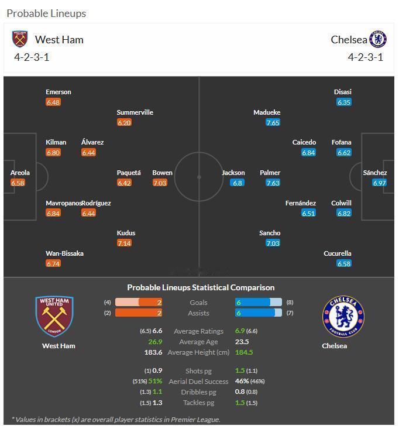
Task: Select the West Ham team name in header
Action: coord(59,40)
